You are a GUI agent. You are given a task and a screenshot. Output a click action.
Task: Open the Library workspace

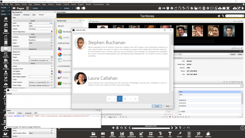tap(6, 61)
